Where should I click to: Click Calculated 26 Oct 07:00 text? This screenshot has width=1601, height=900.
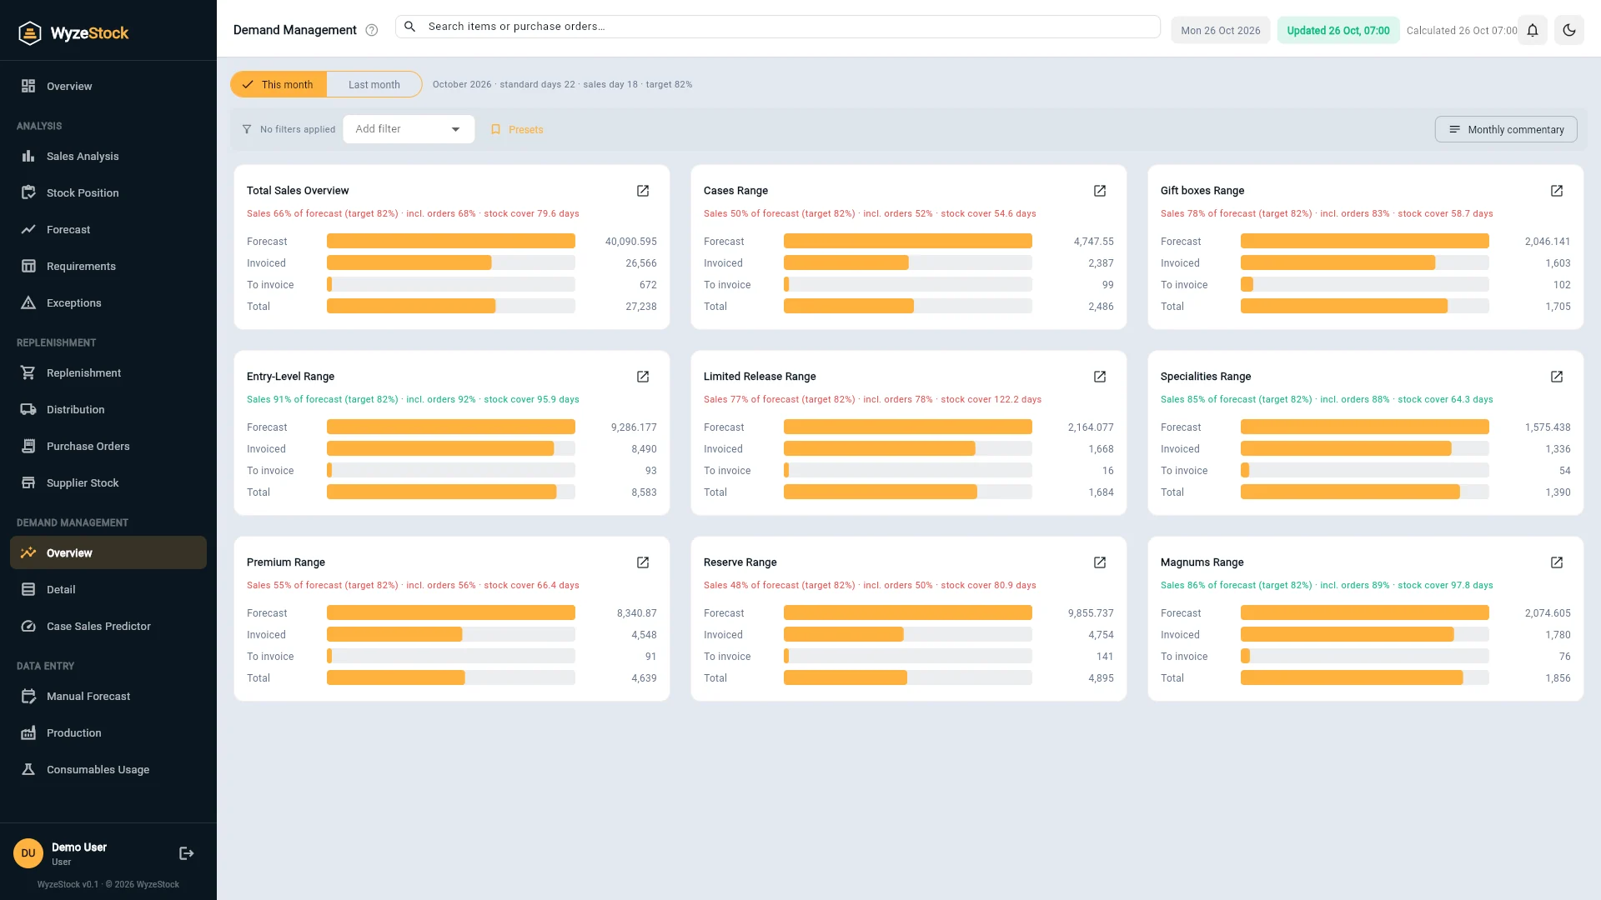[x=1462, y=30]
